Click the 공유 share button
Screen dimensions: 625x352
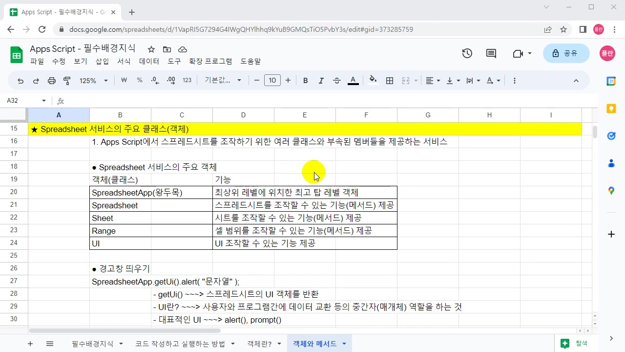(x=566, y=53)
